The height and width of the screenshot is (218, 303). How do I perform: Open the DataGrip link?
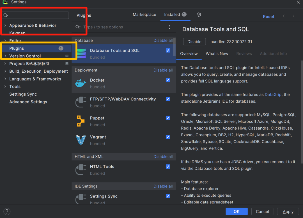click(273, 95)
